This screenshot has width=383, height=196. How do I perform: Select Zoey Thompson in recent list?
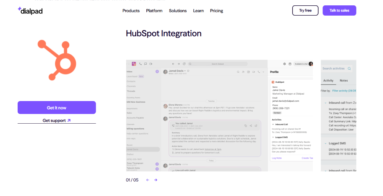tap(135, 163)
